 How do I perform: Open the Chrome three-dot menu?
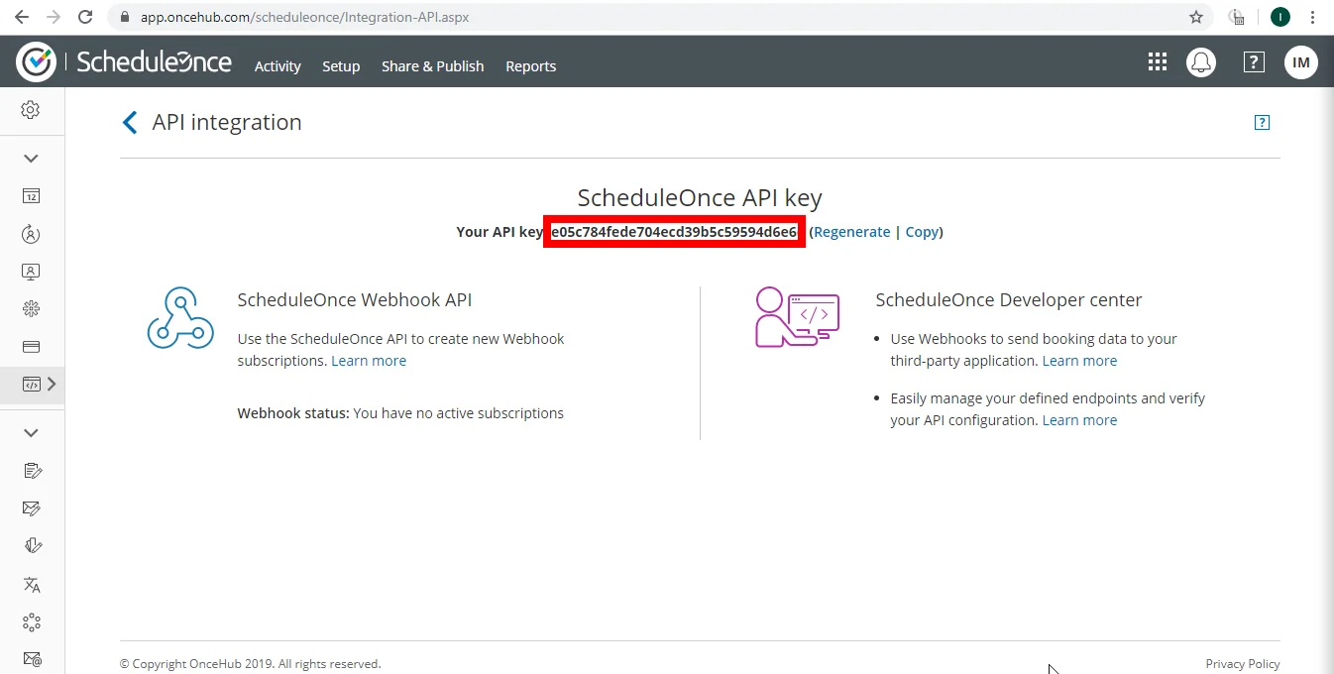(1313, 17)
